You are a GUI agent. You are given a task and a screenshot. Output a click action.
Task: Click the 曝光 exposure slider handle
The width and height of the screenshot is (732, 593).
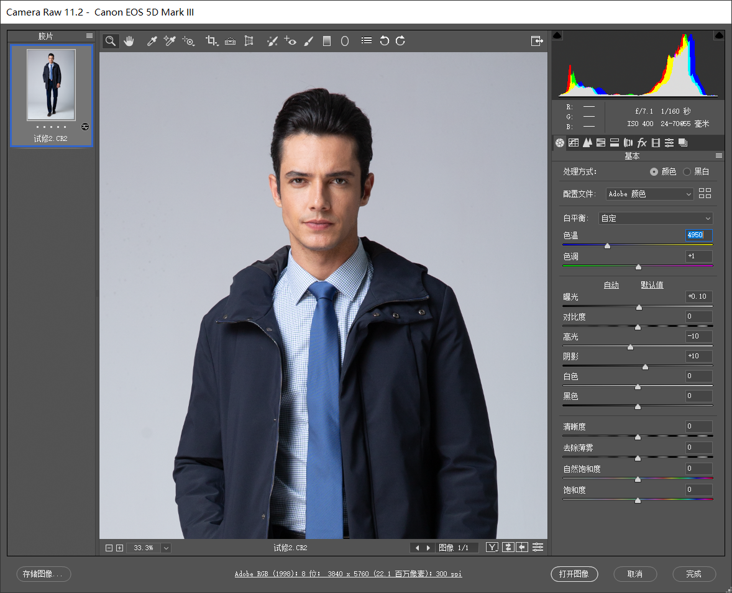coord(639,307)
